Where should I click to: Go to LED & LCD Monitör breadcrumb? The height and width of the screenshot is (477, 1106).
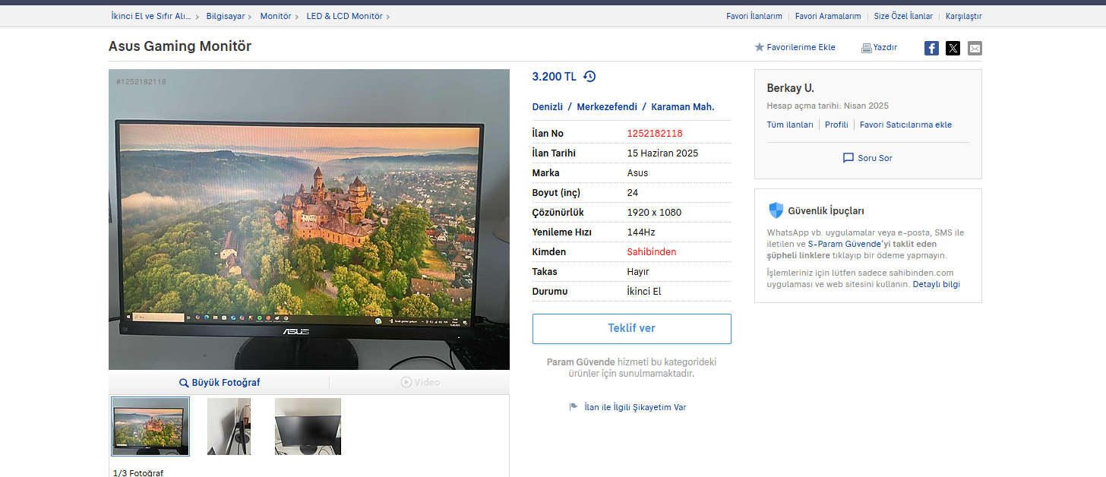[345, 16]
